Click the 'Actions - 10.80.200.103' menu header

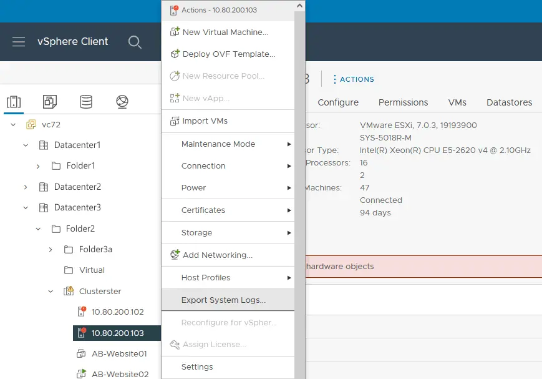219,10
